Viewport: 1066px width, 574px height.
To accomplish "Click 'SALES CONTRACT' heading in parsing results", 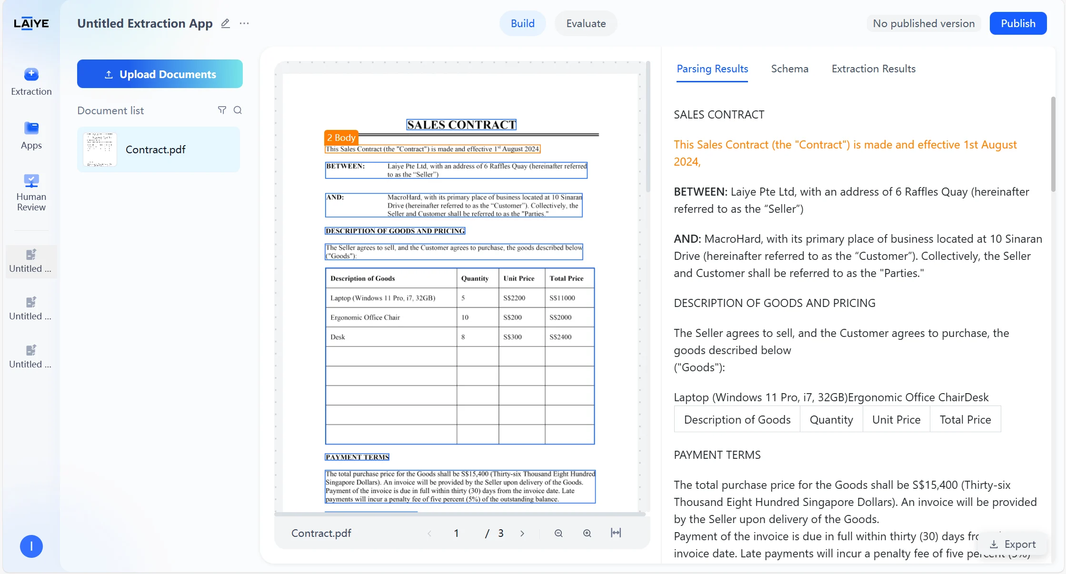I will pyautogui.click(x=719, y=115).
